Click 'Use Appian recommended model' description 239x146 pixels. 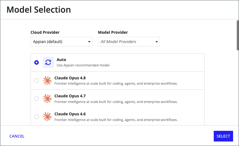click(83, 65)
